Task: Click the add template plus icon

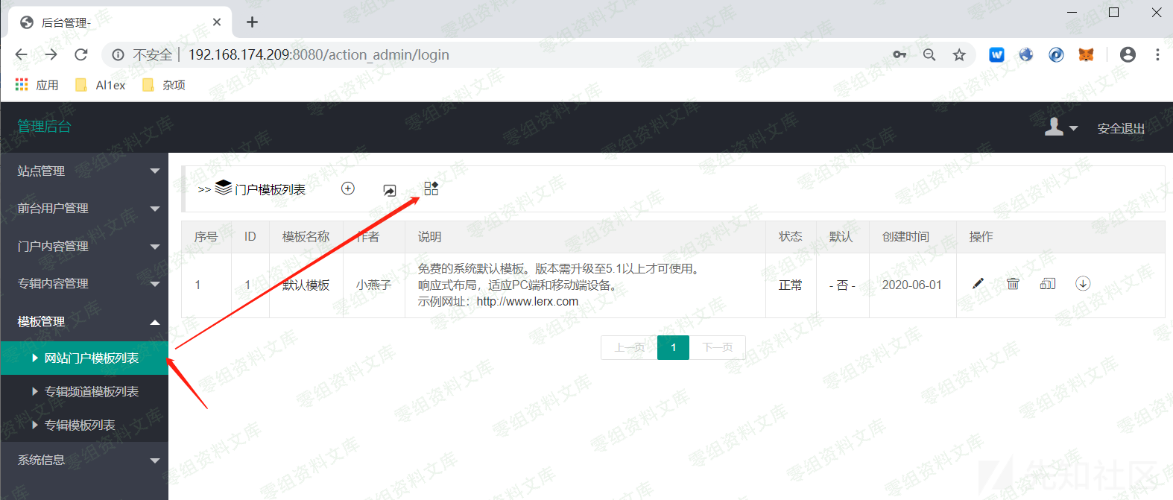Action: [348, 189]
